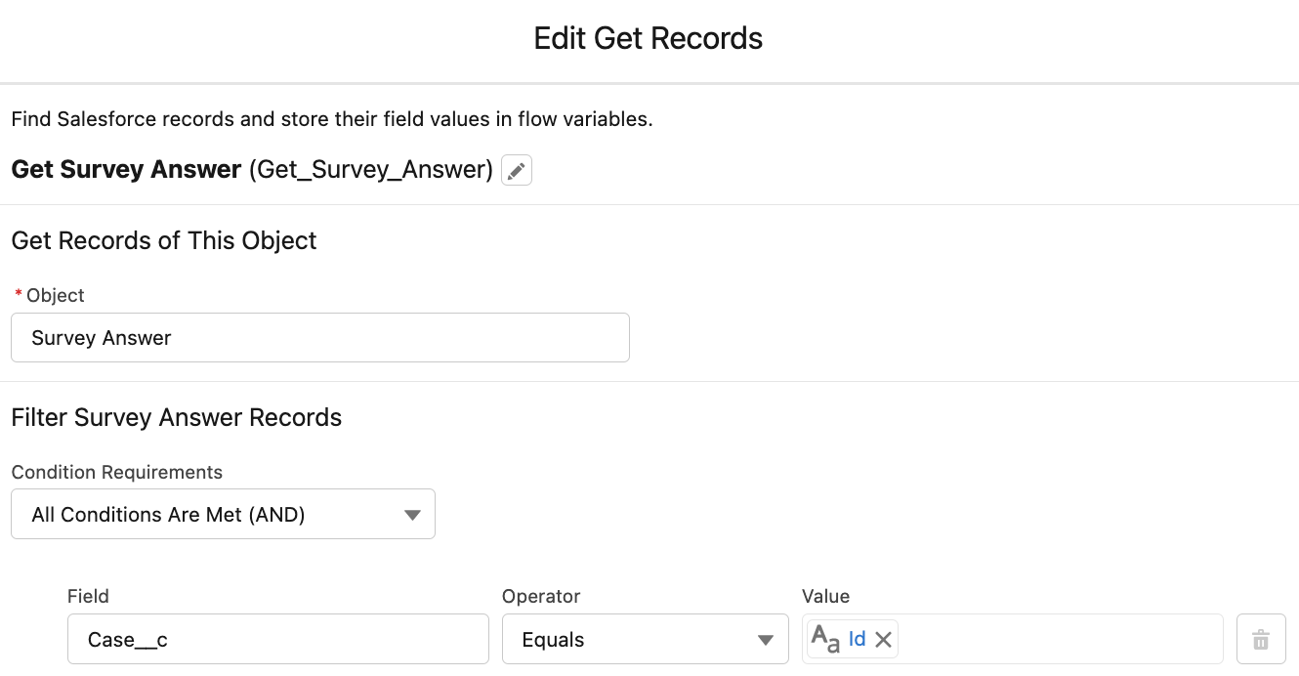
Task: Click the Aa text-type icon in the Value field
Action: 824,639
